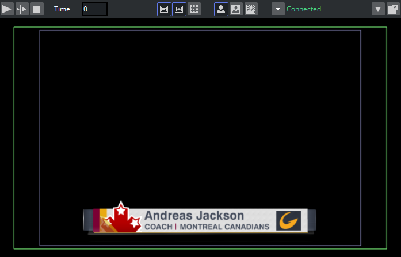
Task: Click the empty black preview canvas
Action: coord(200,115)
